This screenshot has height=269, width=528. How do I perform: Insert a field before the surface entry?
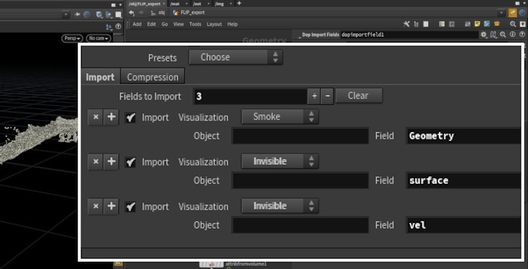pos(112,162)
